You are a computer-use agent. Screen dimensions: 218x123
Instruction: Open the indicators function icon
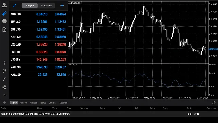4,79
